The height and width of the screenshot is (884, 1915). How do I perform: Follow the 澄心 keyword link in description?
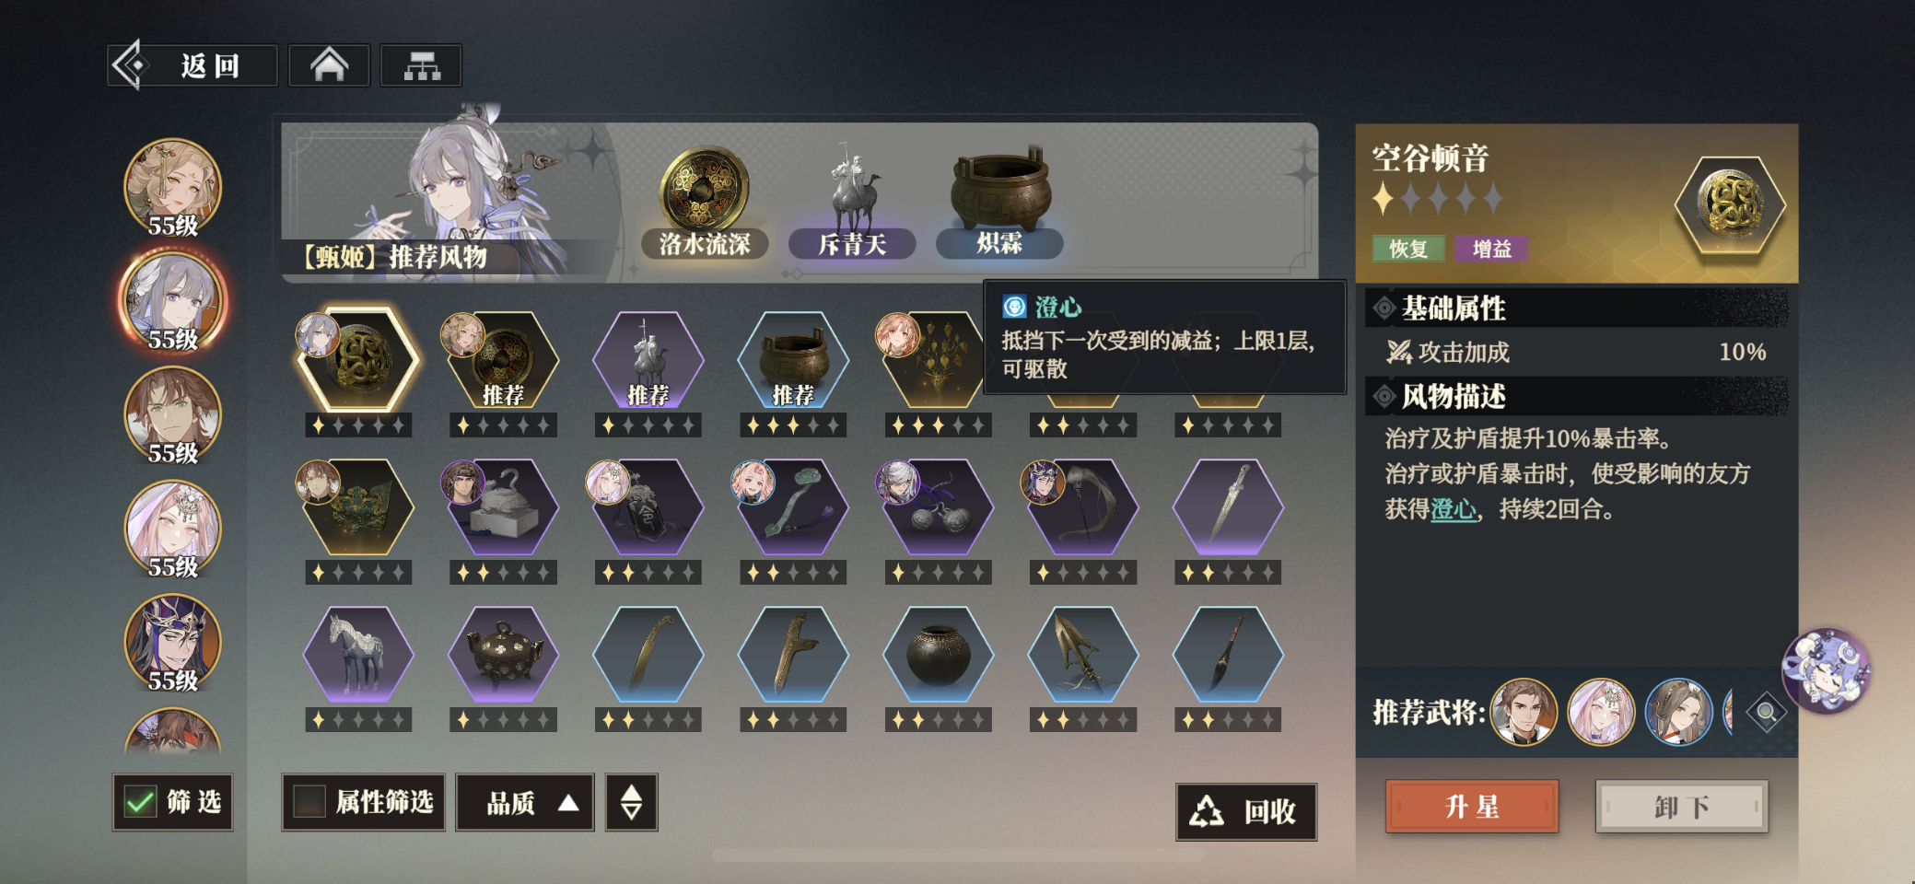pyautogui.click(x=1453, y=509)
